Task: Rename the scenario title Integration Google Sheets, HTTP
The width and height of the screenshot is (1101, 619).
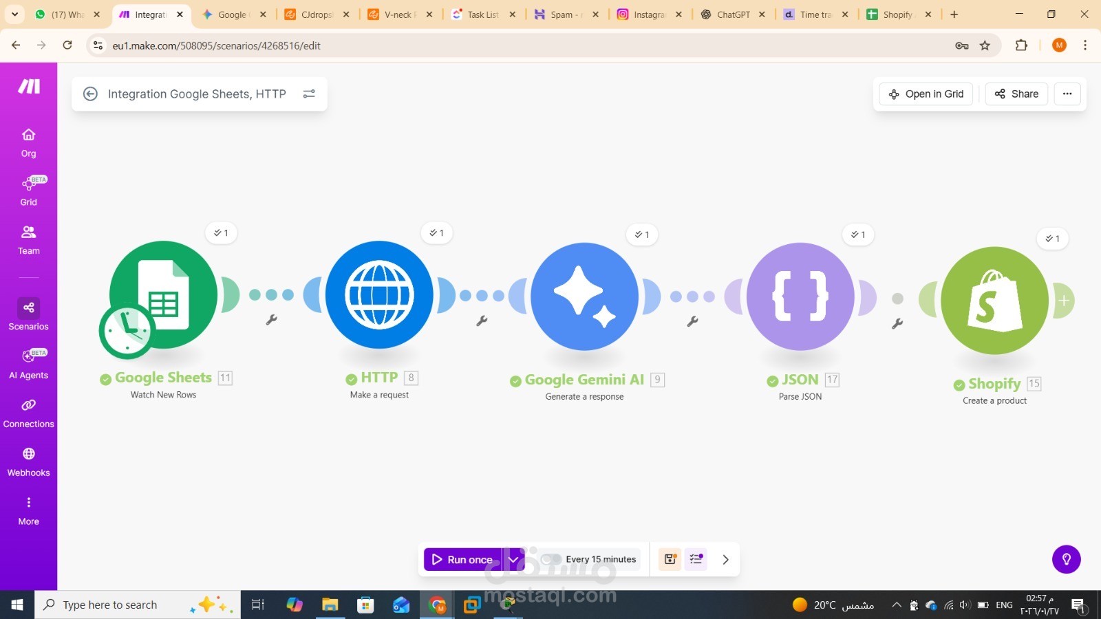Action: (197, 94)
